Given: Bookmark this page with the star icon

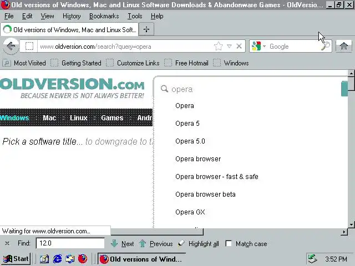Looking at the screenshot, I should tap(218, 47).
